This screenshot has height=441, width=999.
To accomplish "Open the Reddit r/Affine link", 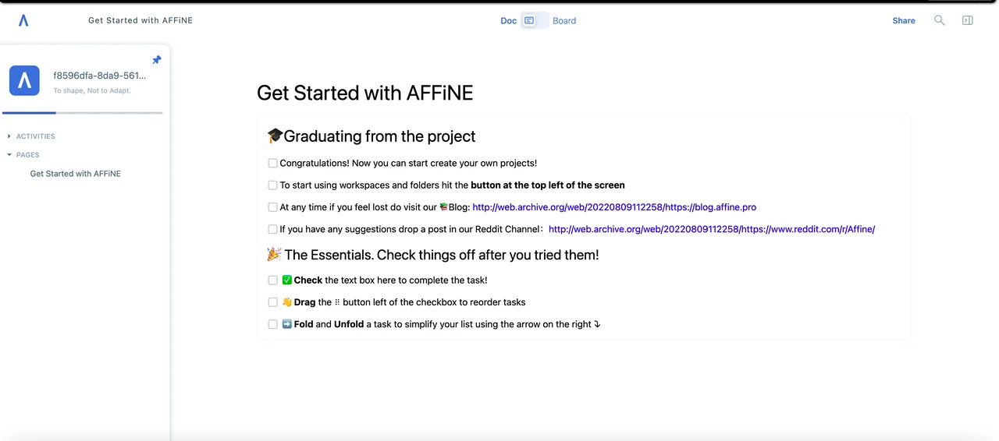I will (x=712, y=229).
